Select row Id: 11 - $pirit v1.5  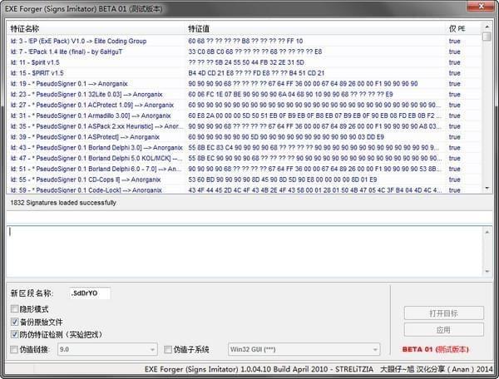click(244, 62)
